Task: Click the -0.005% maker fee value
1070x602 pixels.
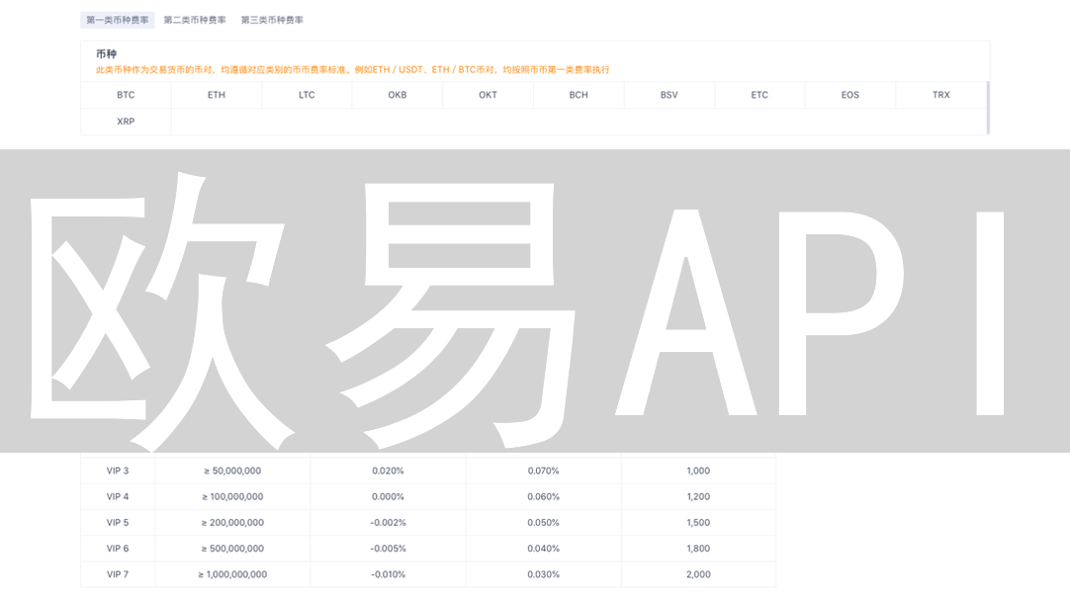Action: [389, 549]
